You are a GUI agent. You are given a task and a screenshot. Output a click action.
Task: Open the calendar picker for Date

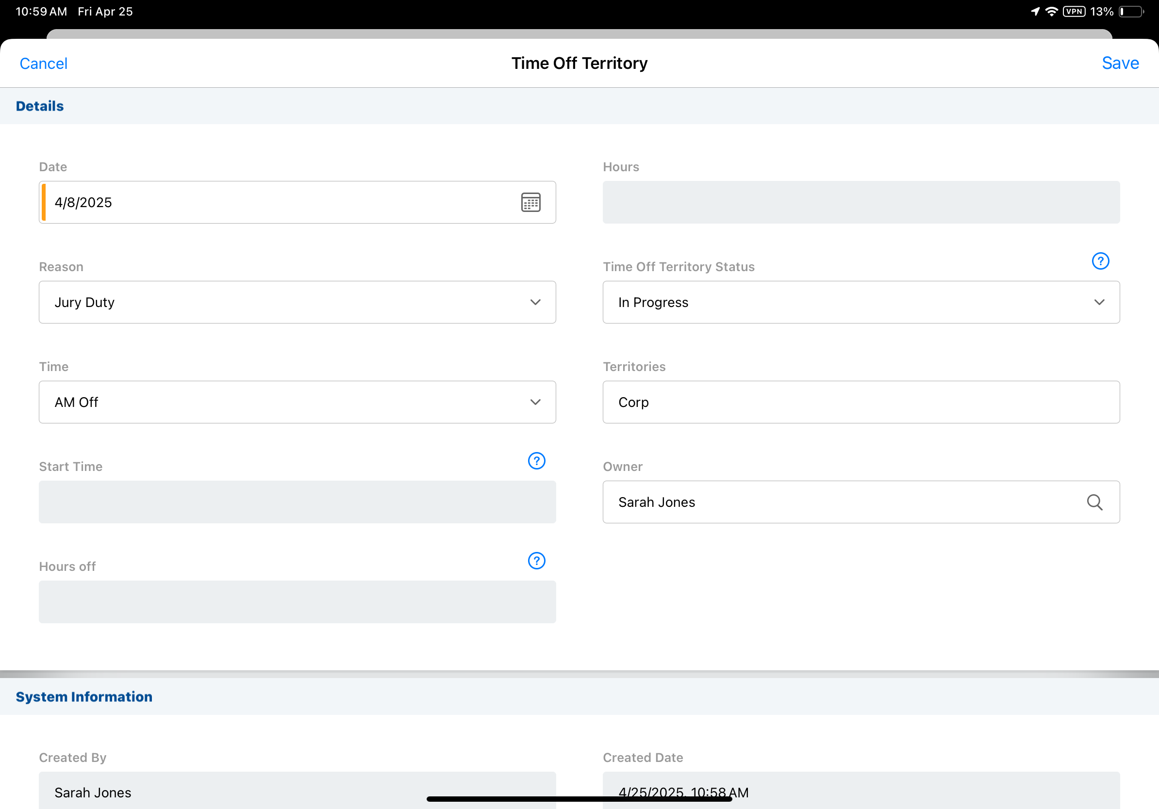530,202
